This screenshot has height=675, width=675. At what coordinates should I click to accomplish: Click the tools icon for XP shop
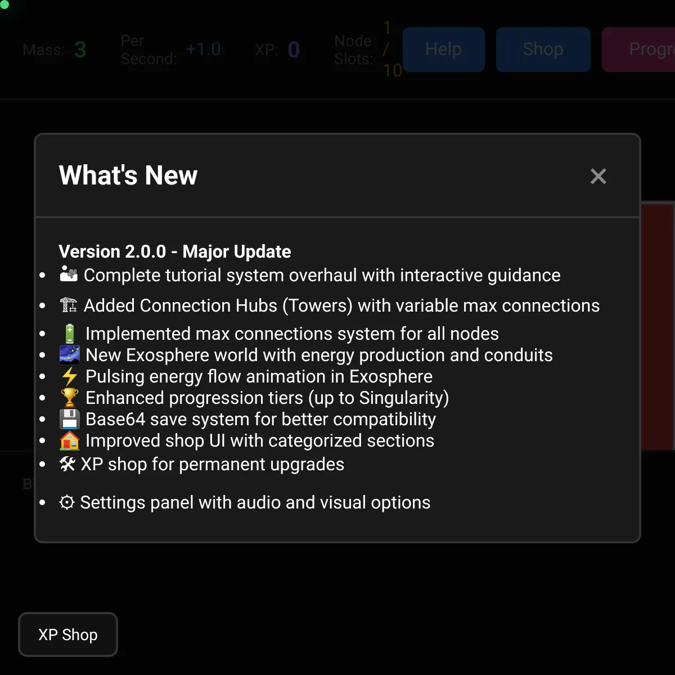coord(67,463)
